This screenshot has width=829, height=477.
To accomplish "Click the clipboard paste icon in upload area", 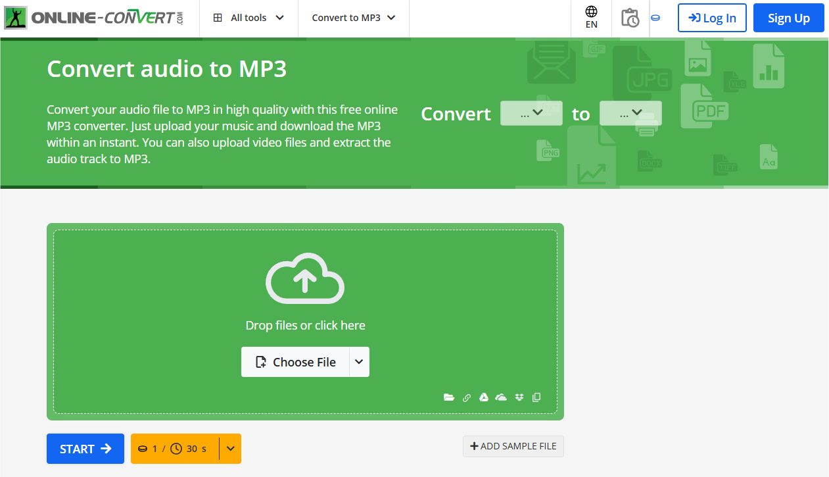I will coord(536,397).
